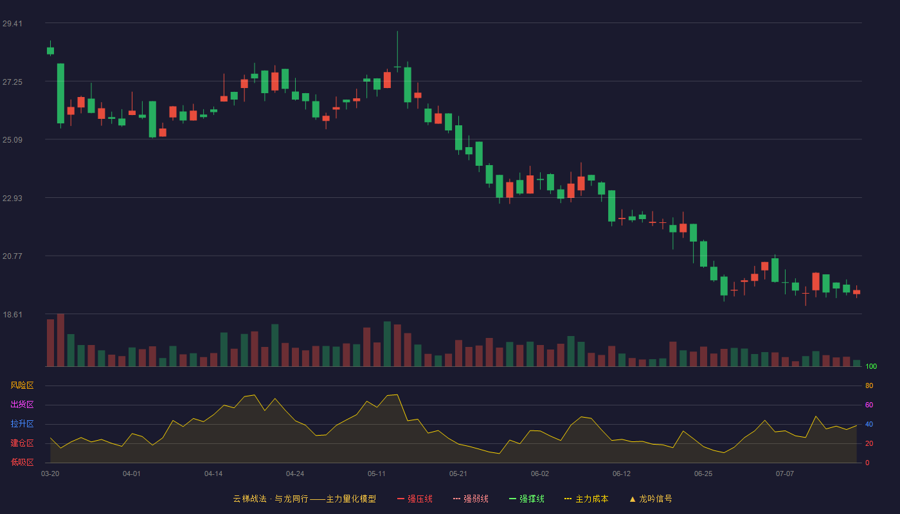Screen dimensions: 900x514
Task: Select the 建仓区 zone label
Action: pos(22,443)
